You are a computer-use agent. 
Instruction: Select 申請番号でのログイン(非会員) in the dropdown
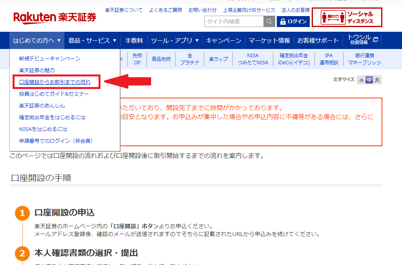pos(56,141)
